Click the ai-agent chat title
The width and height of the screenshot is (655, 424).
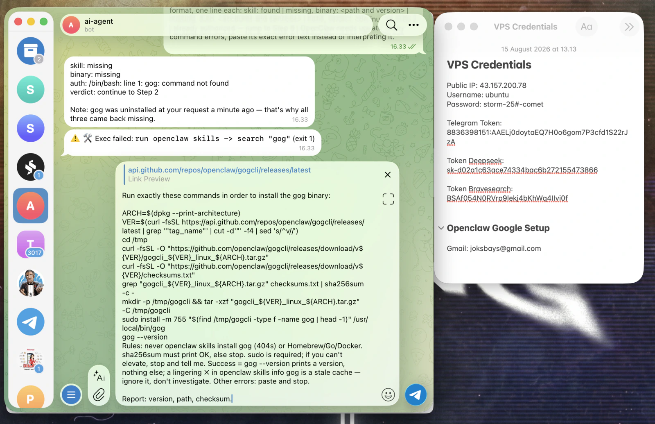coord(99,21)
